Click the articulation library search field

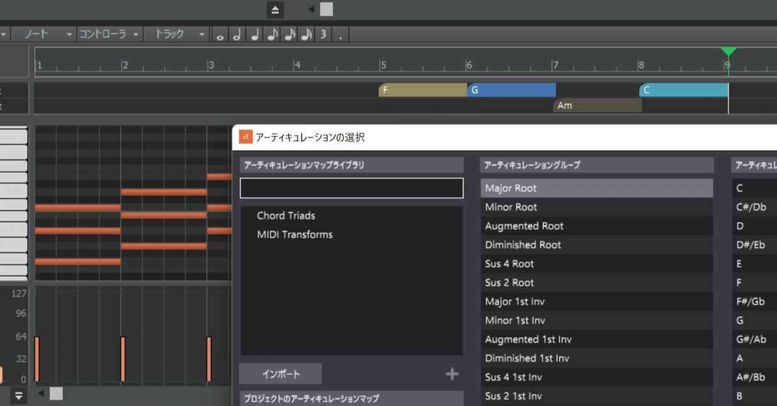click(351, 188)
